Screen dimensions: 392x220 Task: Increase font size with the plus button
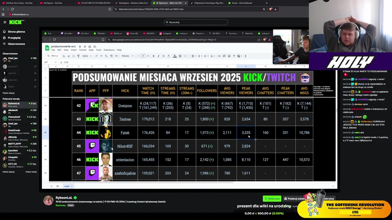pyautogui.click(x=148, y=56)
